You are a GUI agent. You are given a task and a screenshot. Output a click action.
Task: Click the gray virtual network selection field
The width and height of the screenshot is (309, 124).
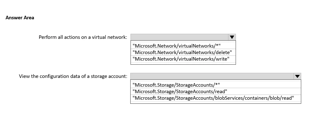pos(179,37)
